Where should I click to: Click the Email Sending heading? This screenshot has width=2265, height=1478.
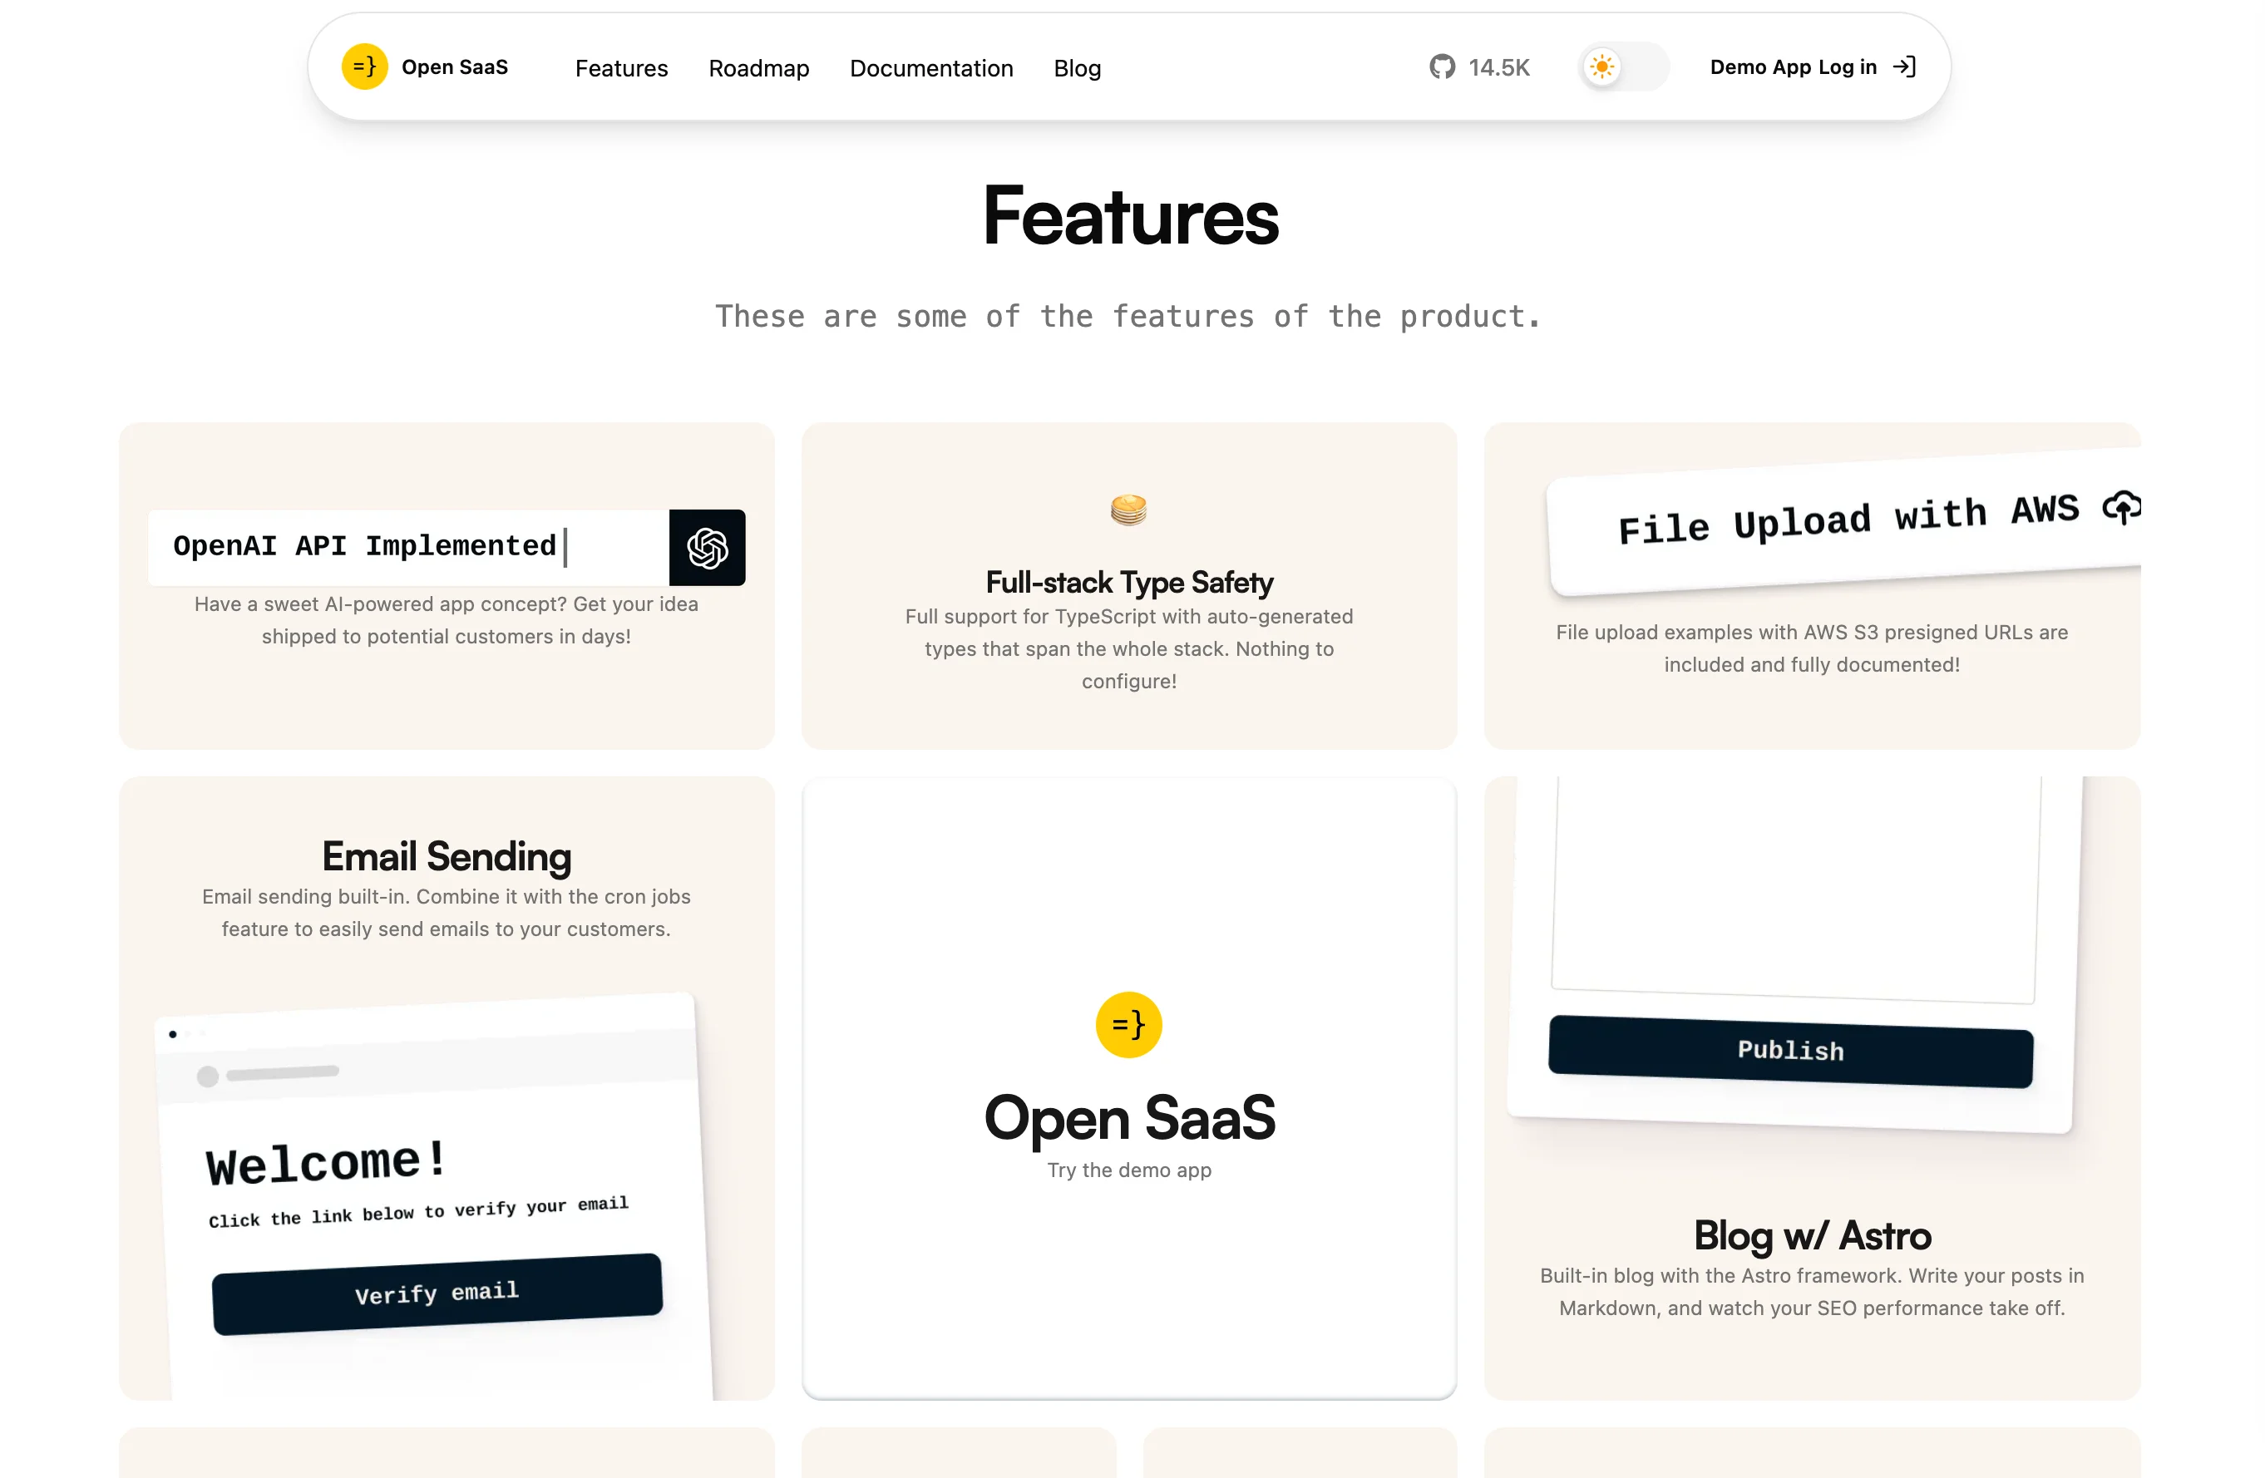click(x=447, y=855)
